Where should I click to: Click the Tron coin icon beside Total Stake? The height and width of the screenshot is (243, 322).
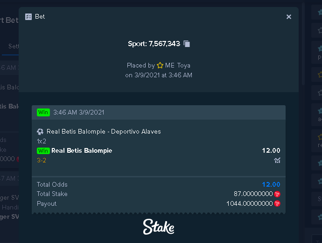(x=277, y=194)
